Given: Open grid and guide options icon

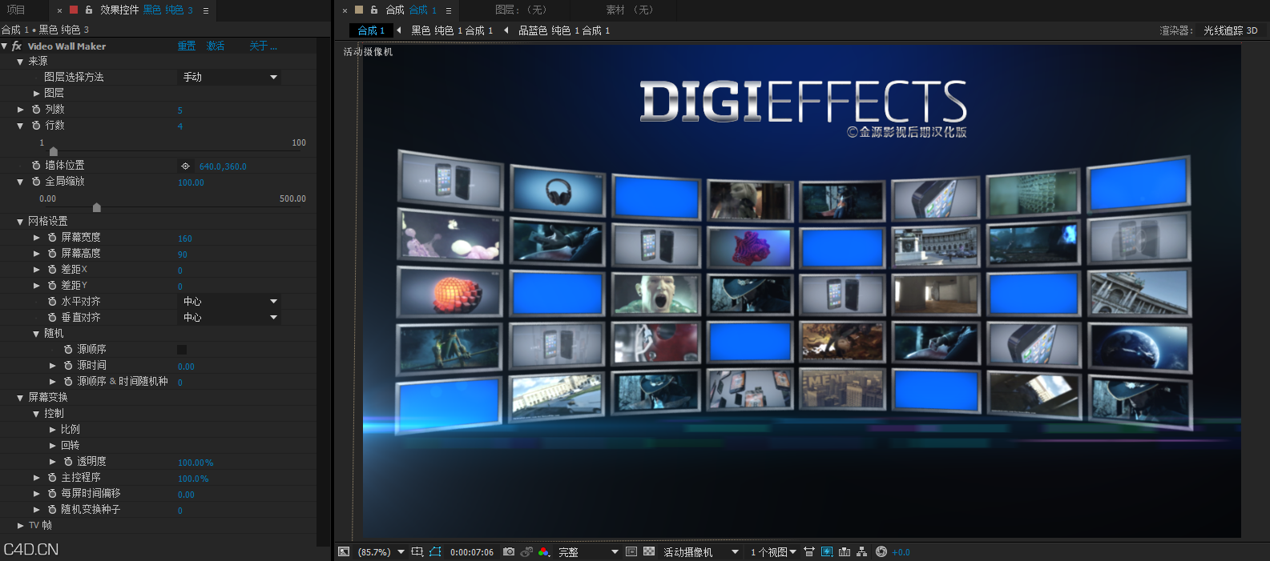Looking at the screenshot, I should coord(417,552).
